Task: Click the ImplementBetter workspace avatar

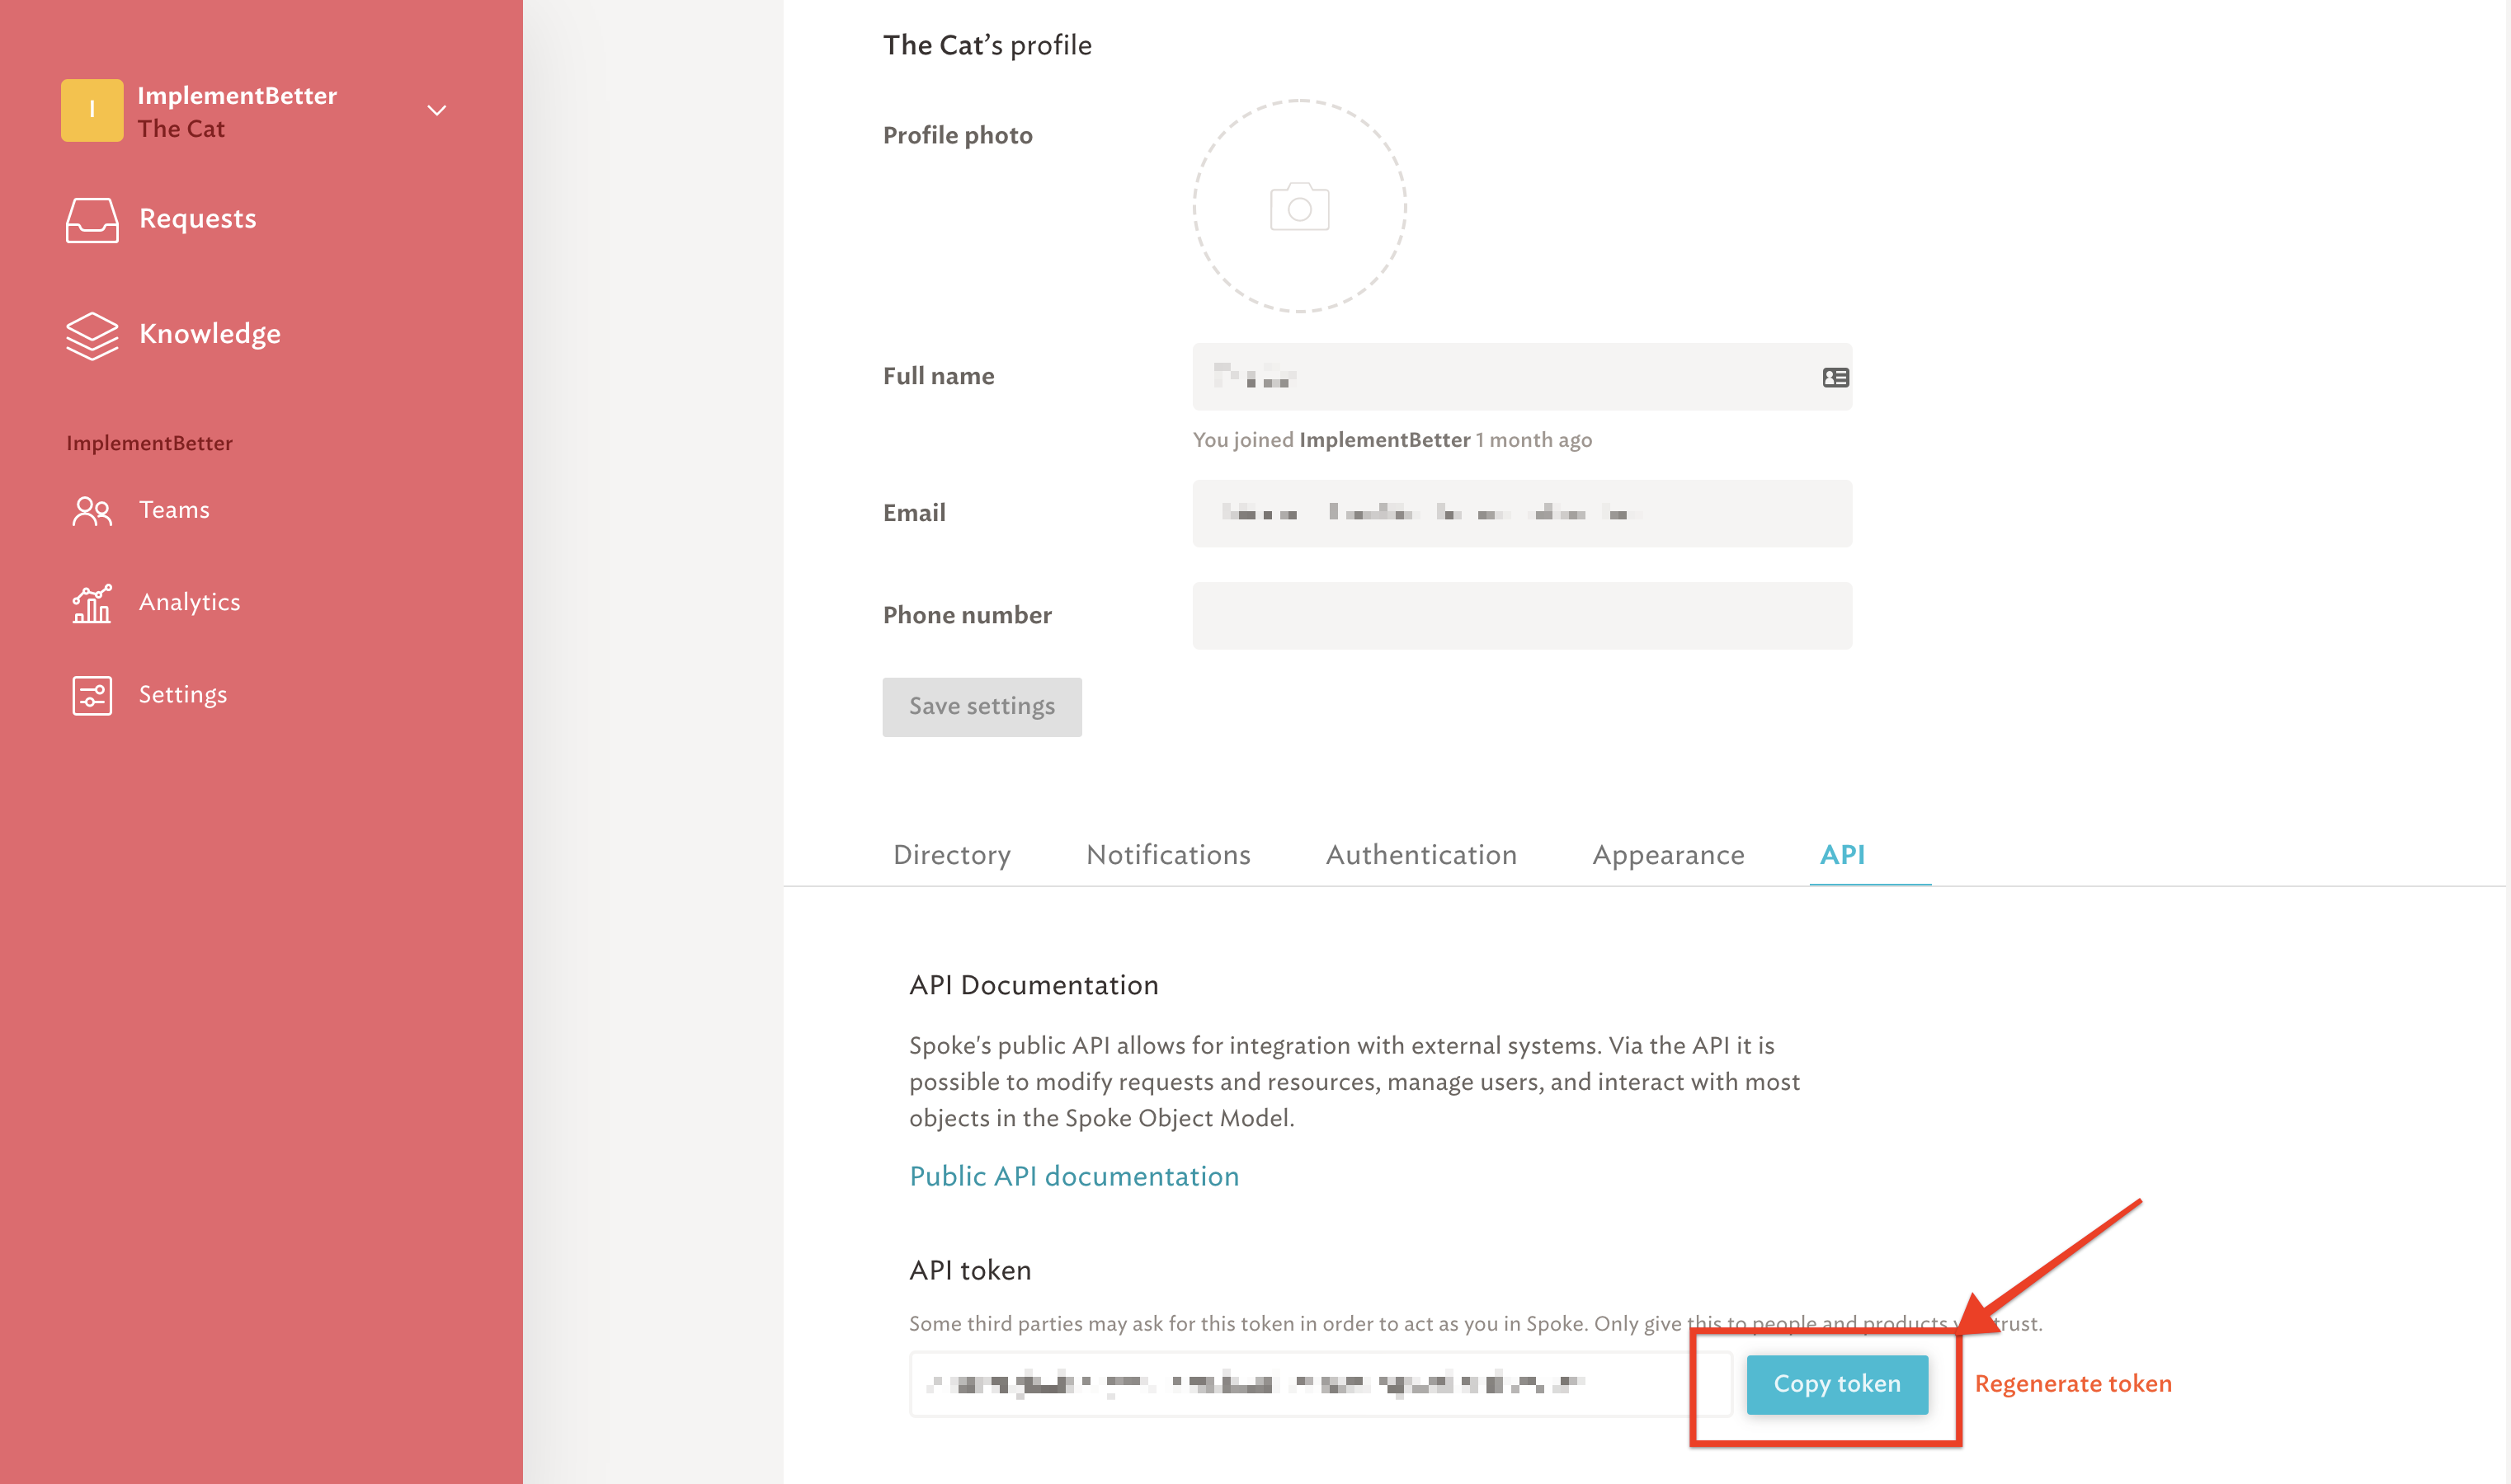Action: [x=92, y=110]
